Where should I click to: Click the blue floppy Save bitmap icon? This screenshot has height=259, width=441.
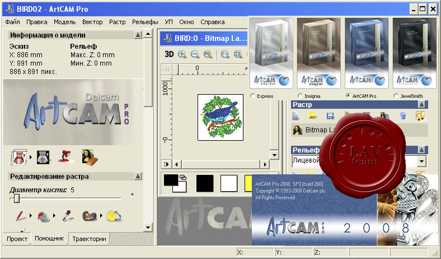[x=330, y=115]
